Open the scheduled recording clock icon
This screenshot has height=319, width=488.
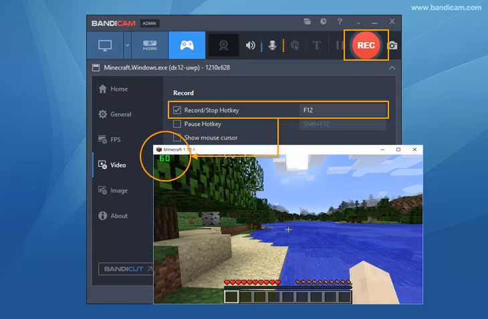pos(324,21)
